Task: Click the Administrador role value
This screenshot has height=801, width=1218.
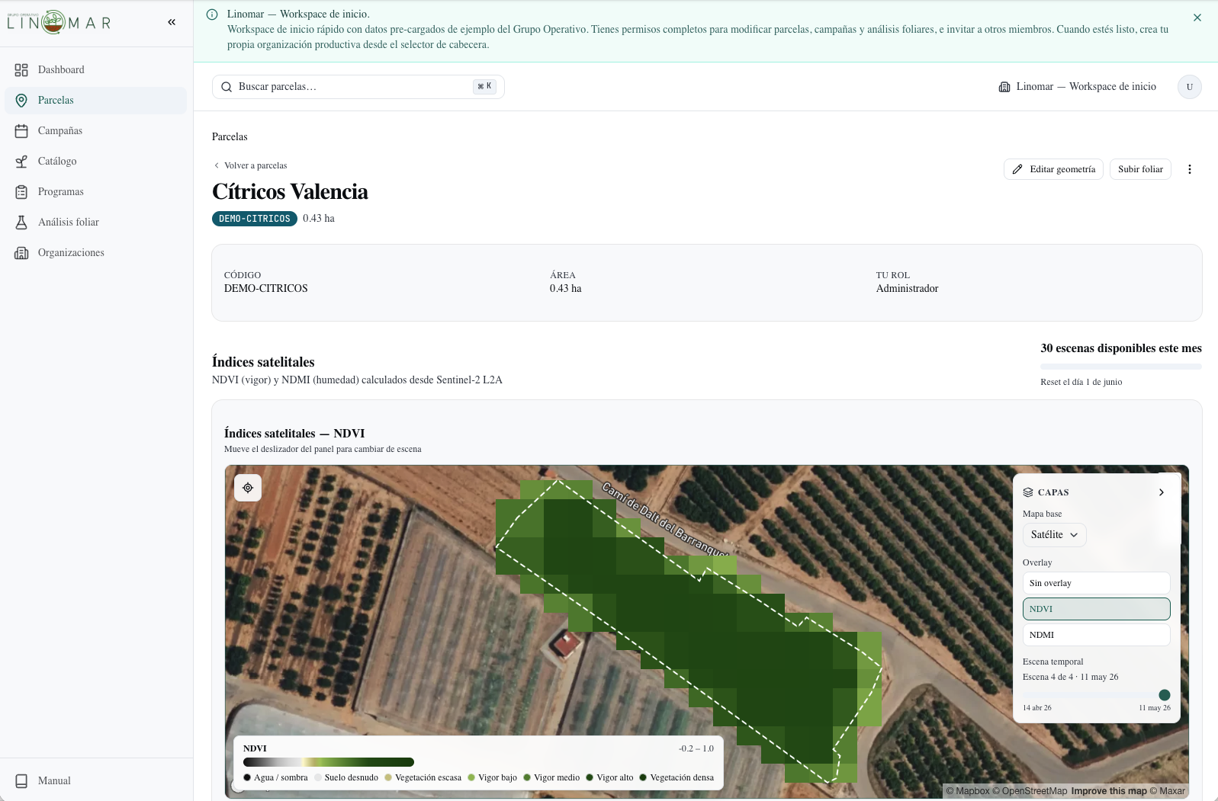Action: [x=907, y=289]
